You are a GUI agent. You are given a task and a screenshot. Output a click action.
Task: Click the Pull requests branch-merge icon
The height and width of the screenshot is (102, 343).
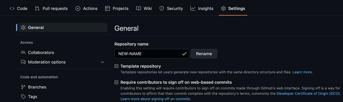[37, 9]
